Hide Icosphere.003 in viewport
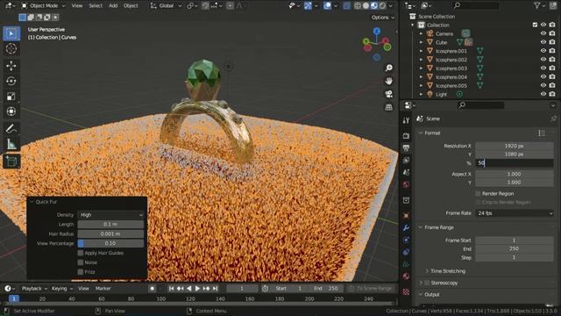The width and height of the screenshot is (561, 316). coord(543,68)
